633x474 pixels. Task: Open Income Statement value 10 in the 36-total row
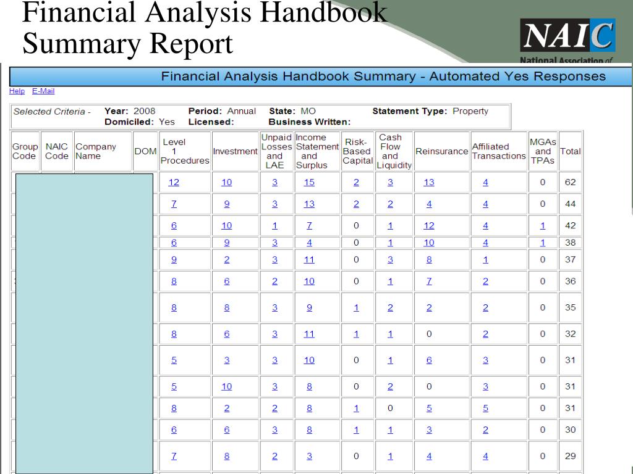pyautogui.click(x=309, y=281)
